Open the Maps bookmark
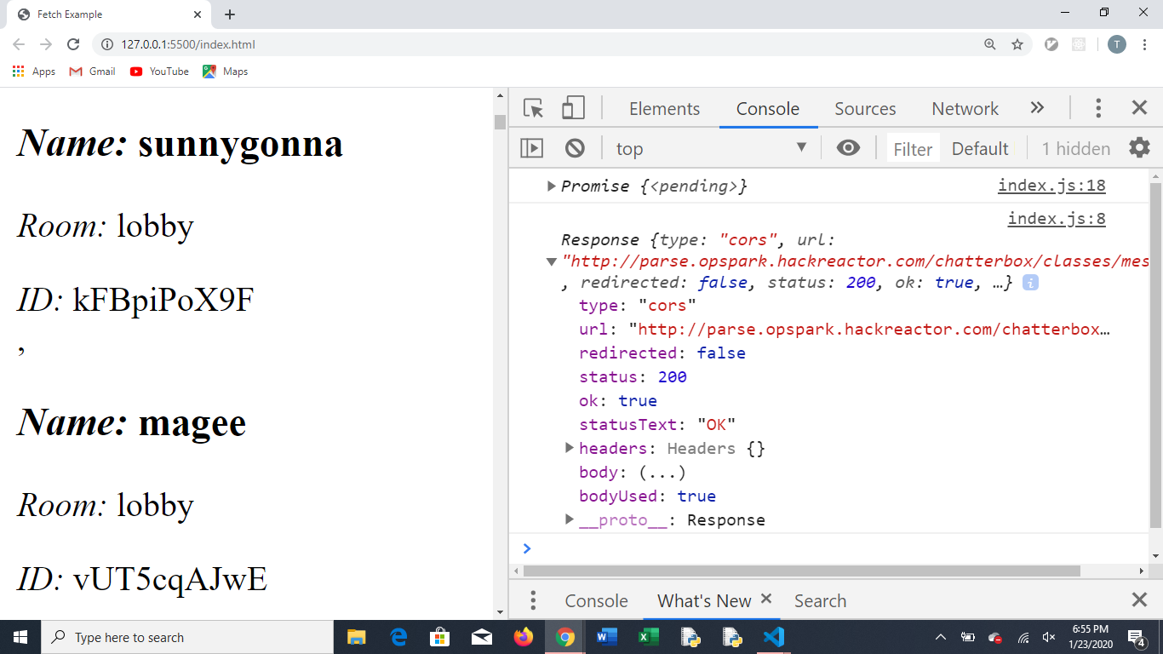 pos(225,72)
